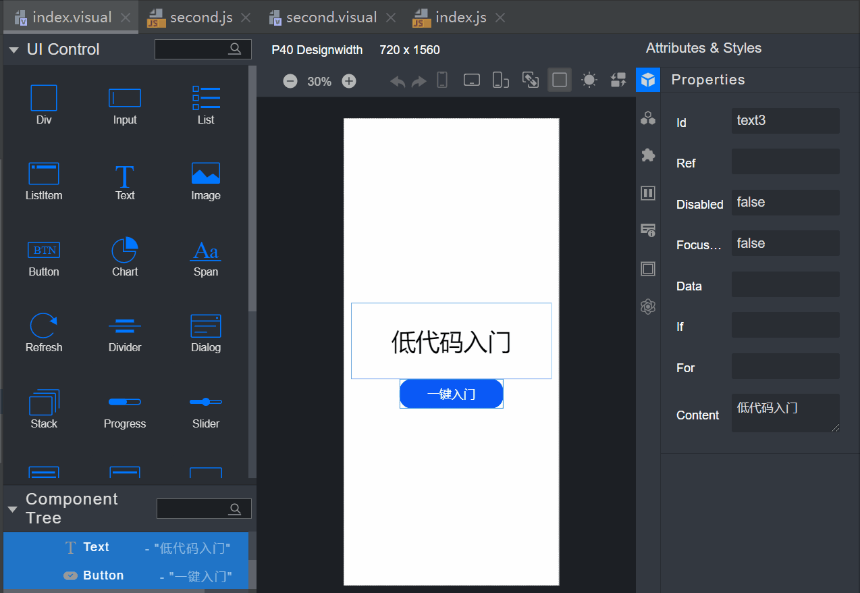Click the 30% zoom level value
860x593 pixels.
319,82
